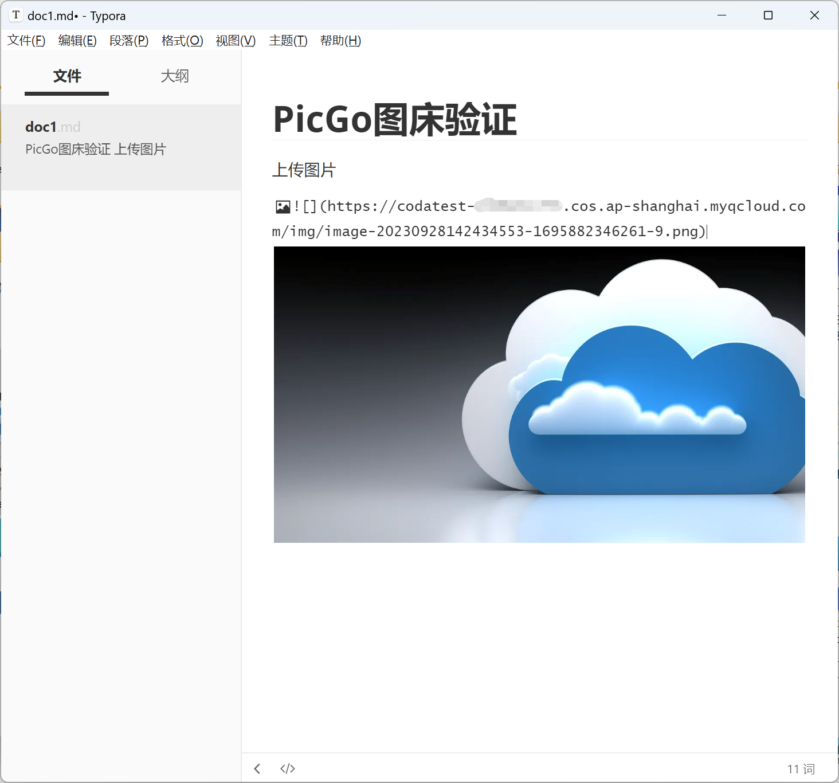Switch to the 文件 sidebar tab
The height and width of the screenshot is (783, 839).
pos(67,76)
